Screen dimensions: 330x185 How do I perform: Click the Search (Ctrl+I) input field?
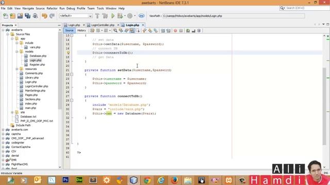[x=307, y=8]
